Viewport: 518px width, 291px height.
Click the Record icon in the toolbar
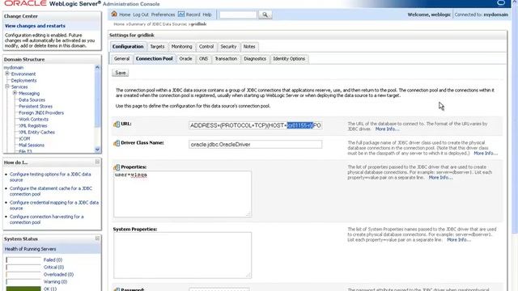pos(181,15)
